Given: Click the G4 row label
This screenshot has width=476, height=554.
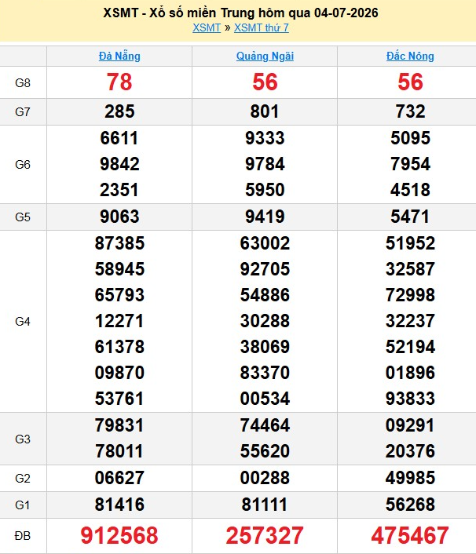Looking at the screenshot, I should pos(23,321).
